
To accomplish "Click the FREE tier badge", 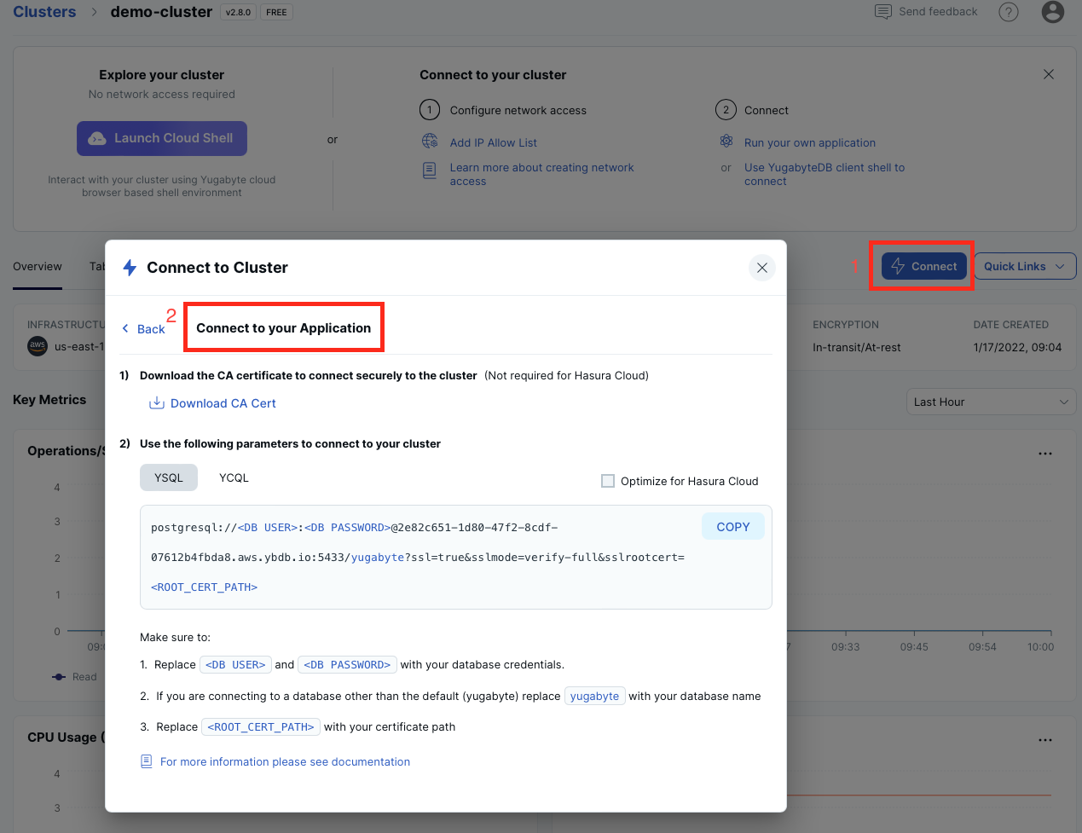I will tap(276, 12).
